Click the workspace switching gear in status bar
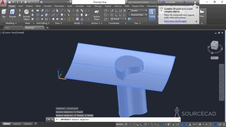226x127 pixels. pos(200,124)
